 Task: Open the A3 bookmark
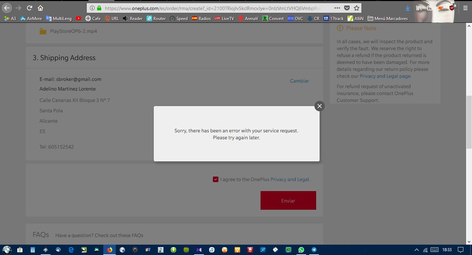click(10, 18)
